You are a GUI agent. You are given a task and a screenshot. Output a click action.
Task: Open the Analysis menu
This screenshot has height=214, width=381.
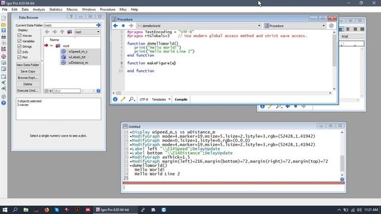pyautogui.click(x=39, y=10)
